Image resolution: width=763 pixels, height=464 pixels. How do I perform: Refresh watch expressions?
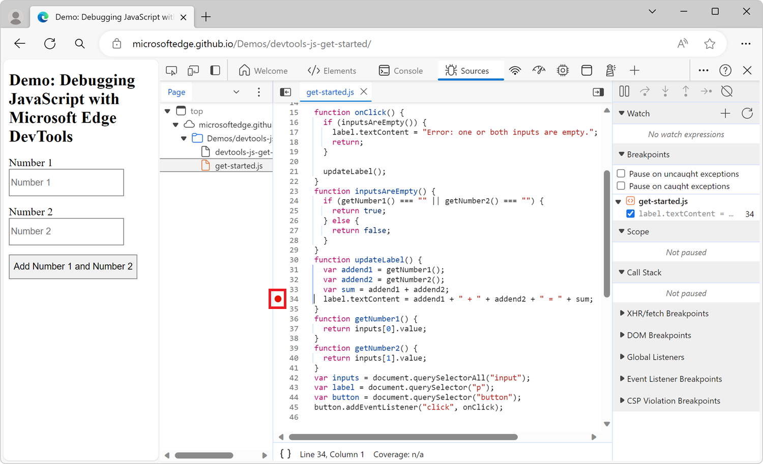tap(747, 113)
